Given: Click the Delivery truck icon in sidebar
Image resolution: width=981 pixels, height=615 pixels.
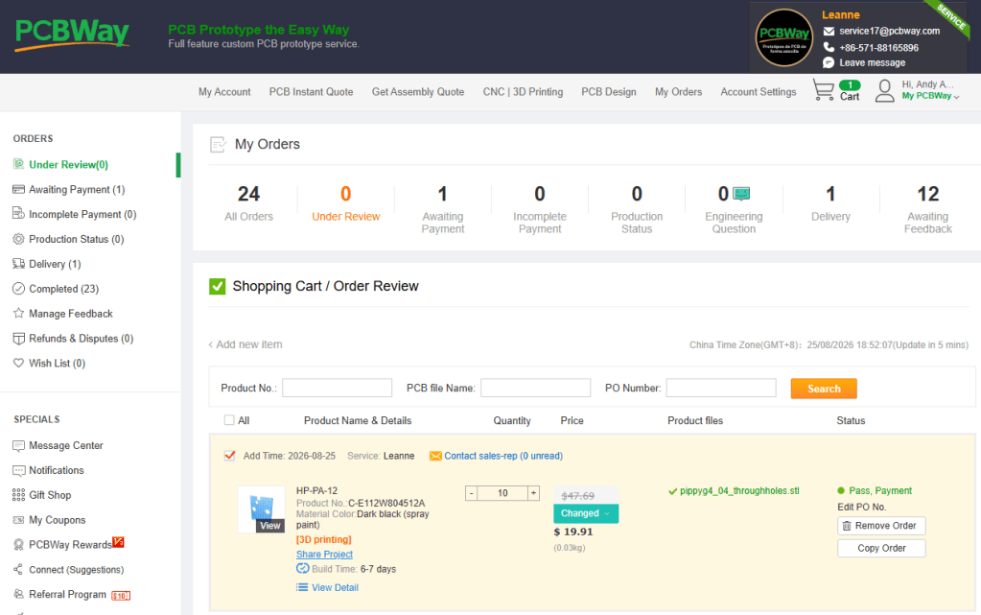Looking at the screenshot, I should (x=19, y=264).
